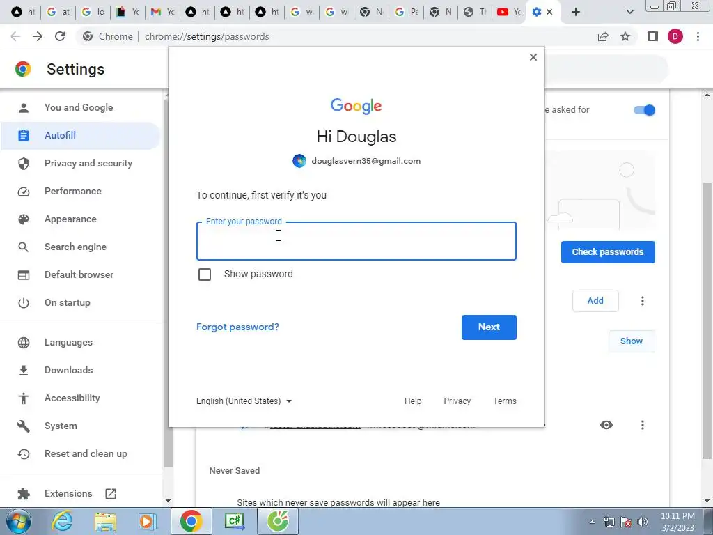The height and width of the screenshot is (535, 713).
Task: Open a new tab with the plus button
Action: coord(576,12)
